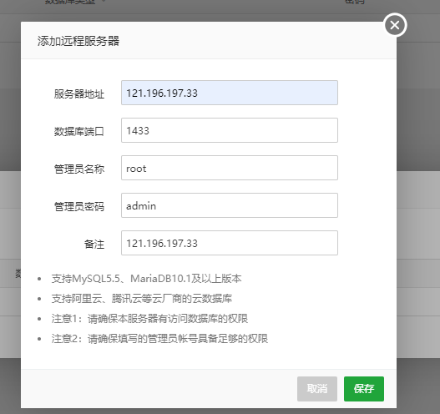
Task: Close the add remote server dialog
Action: (395, 25)
